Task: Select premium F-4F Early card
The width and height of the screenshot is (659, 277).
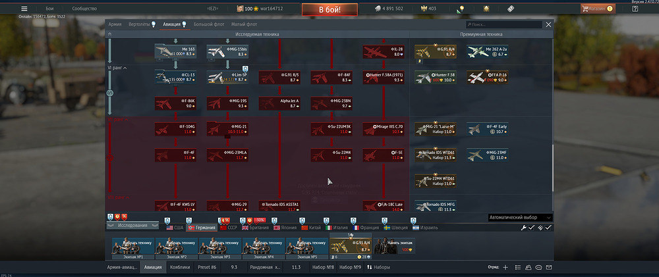Action: coord(488,129)
